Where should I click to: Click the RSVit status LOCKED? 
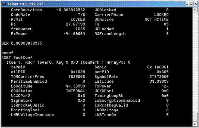[78, 19]
